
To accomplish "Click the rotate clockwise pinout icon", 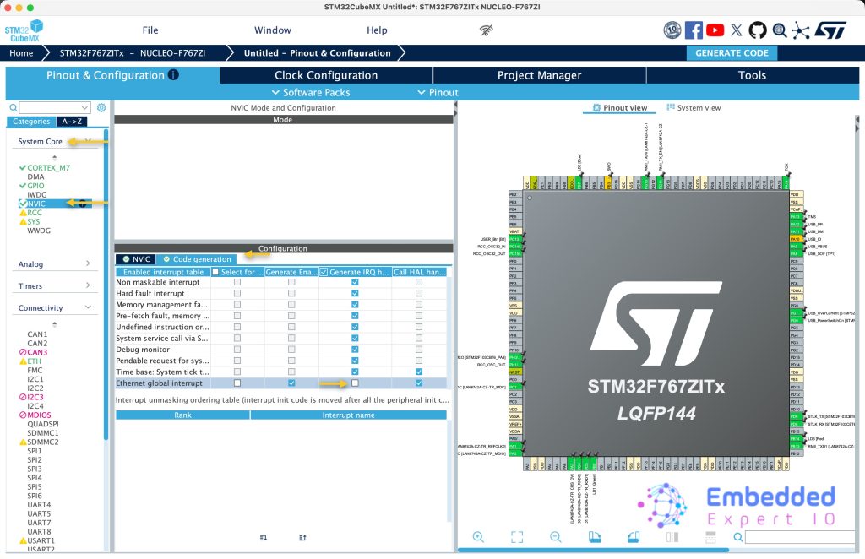I will pos(595,537).
